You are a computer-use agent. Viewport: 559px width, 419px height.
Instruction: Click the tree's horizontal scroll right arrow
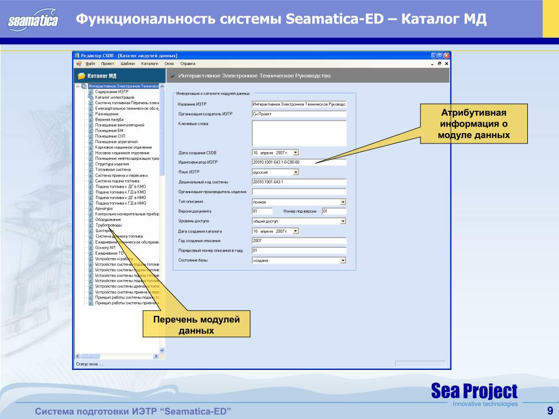click(x=156, y=356)
